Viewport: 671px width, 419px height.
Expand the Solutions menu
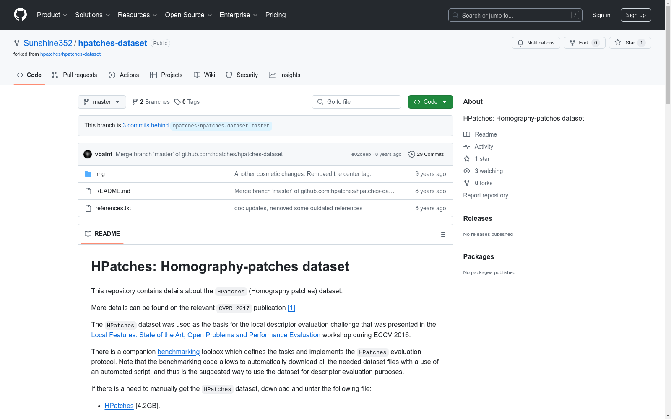point(93,15)
